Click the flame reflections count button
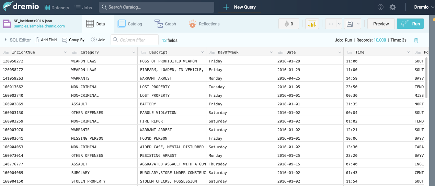 [288, 24]
